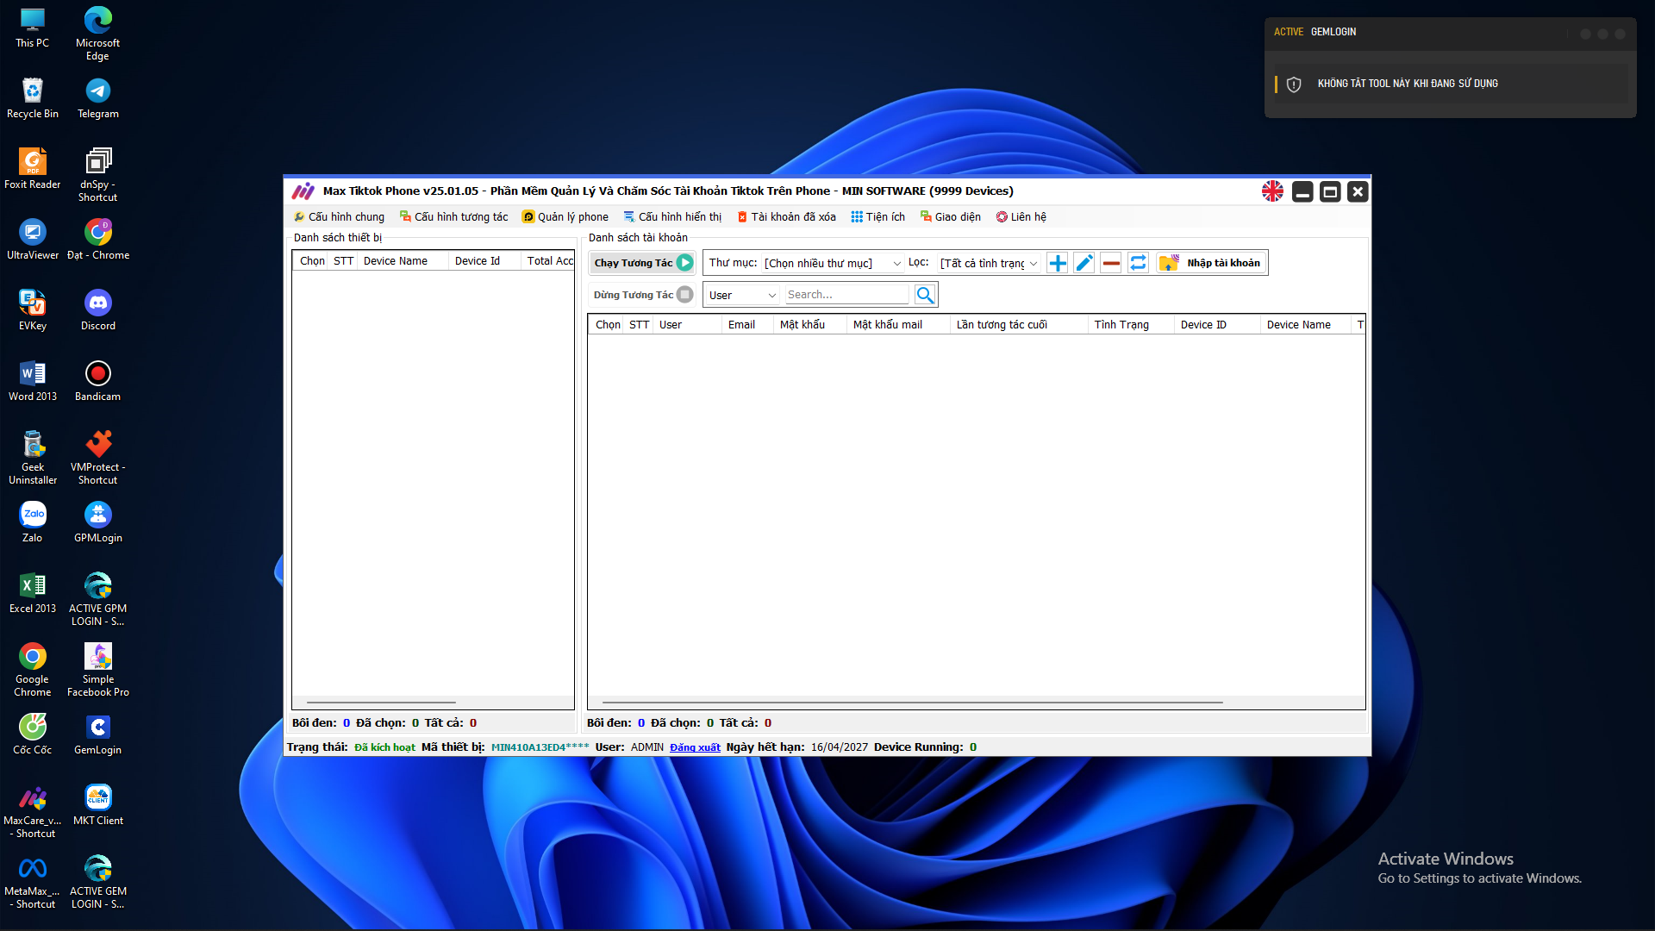Viewport: 1655px width, 931px height.
Task: Click the magnifier search icon
Action: 925,295
